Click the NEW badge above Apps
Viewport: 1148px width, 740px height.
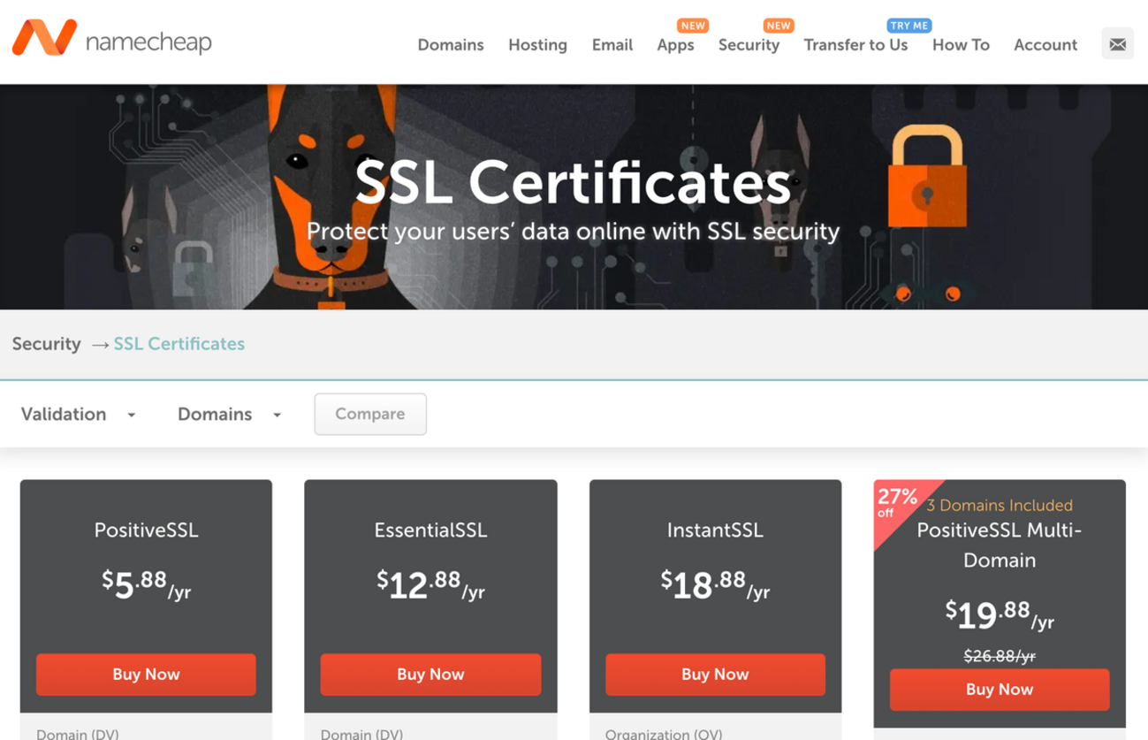click(693, 26)
